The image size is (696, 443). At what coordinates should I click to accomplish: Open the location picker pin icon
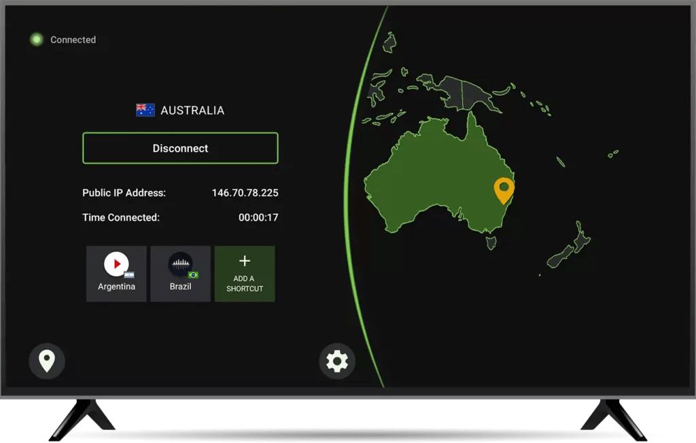coord(46,361)
